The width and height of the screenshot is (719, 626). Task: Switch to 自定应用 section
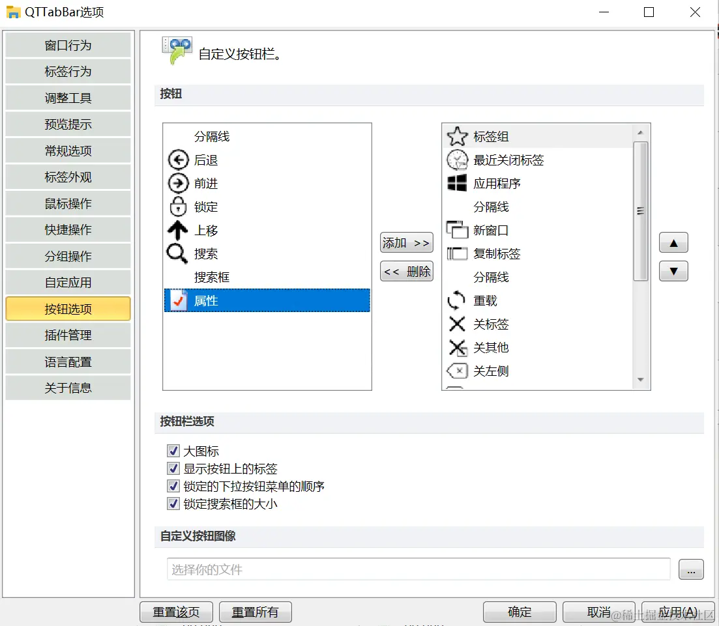[x=68, y=282]
